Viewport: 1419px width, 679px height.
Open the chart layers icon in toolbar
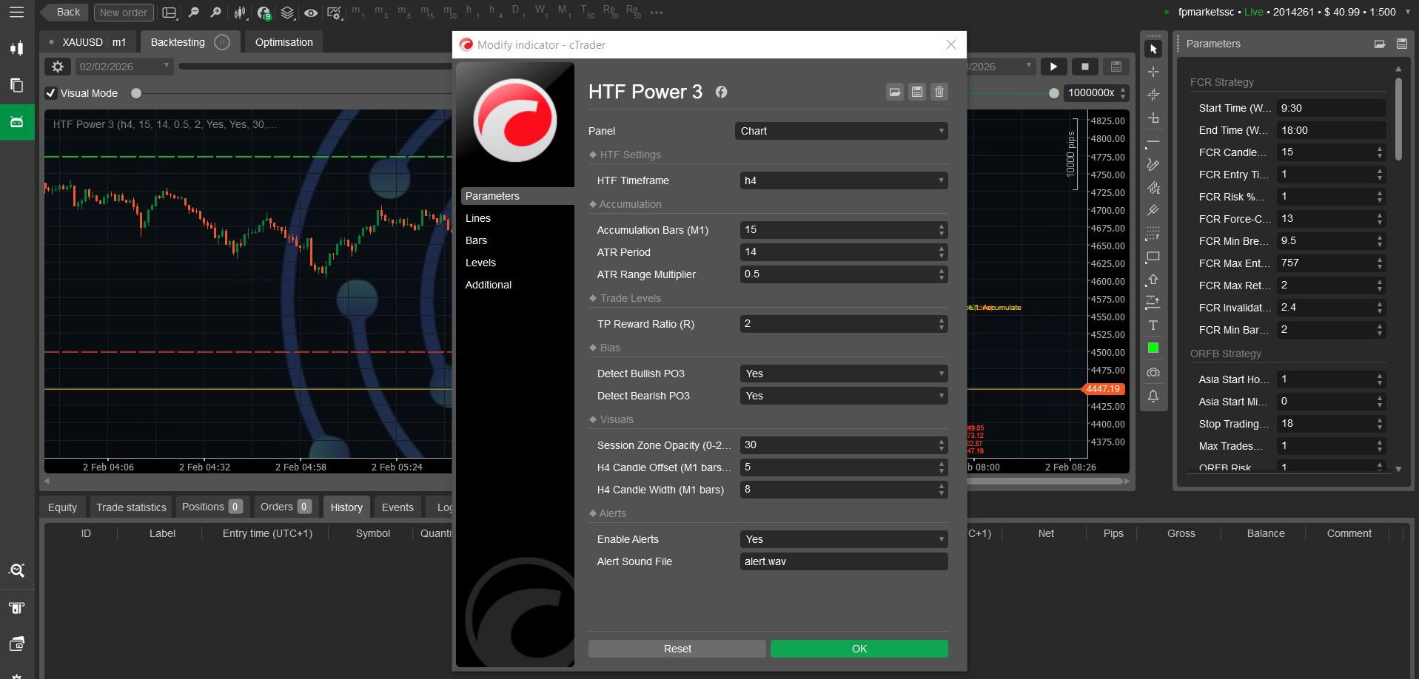(287, 13)
